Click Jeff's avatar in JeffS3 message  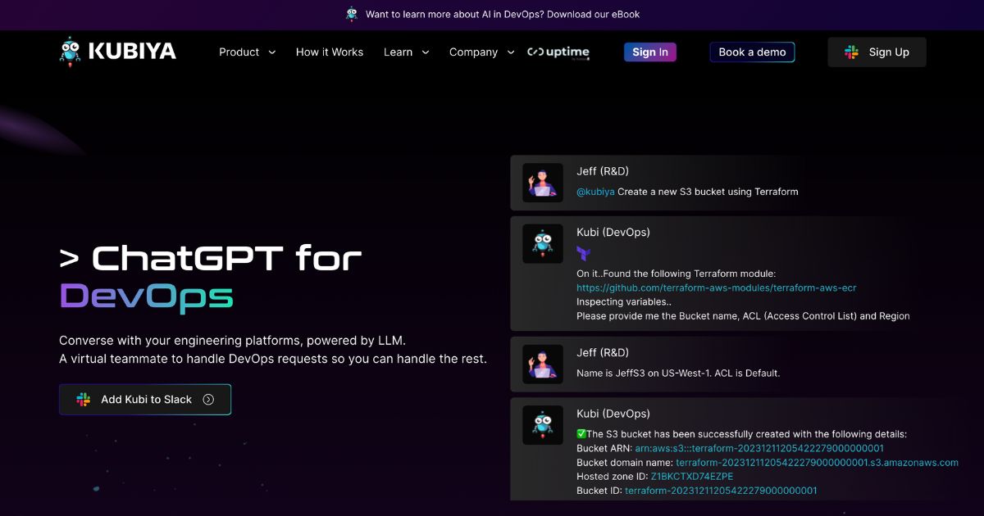(543, 364)
